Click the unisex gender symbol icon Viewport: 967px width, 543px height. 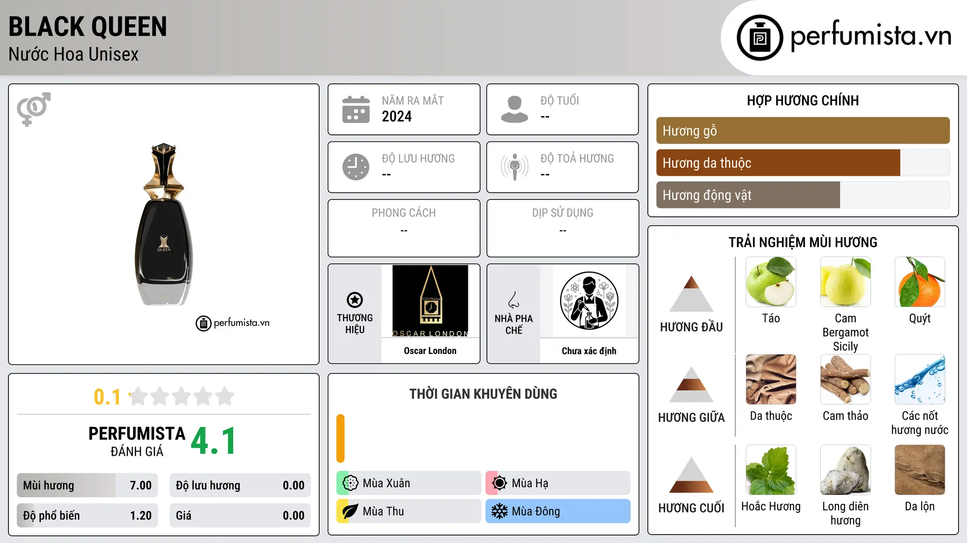point(34,109)
